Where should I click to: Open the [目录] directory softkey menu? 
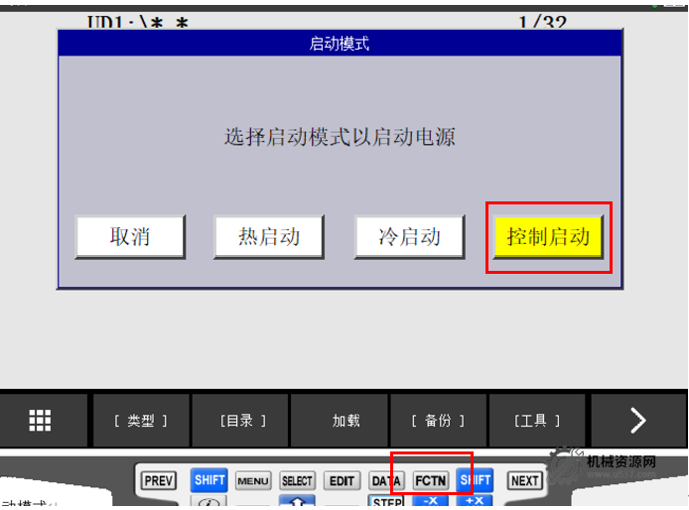coord(241,421)
